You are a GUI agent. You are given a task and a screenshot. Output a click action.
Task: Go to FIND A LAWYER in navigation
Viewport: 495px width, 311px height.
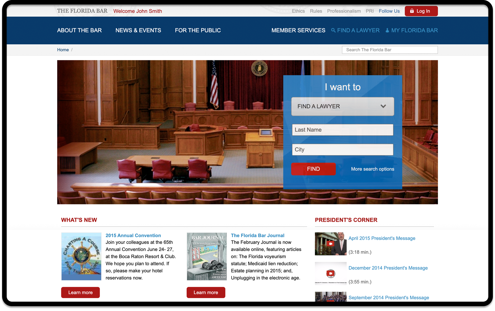coord(358,30)
